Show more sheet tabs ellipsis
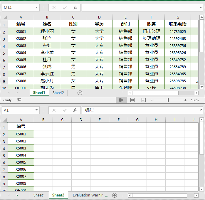This screenshot has height=200, width=205. [x=107, y=196]
